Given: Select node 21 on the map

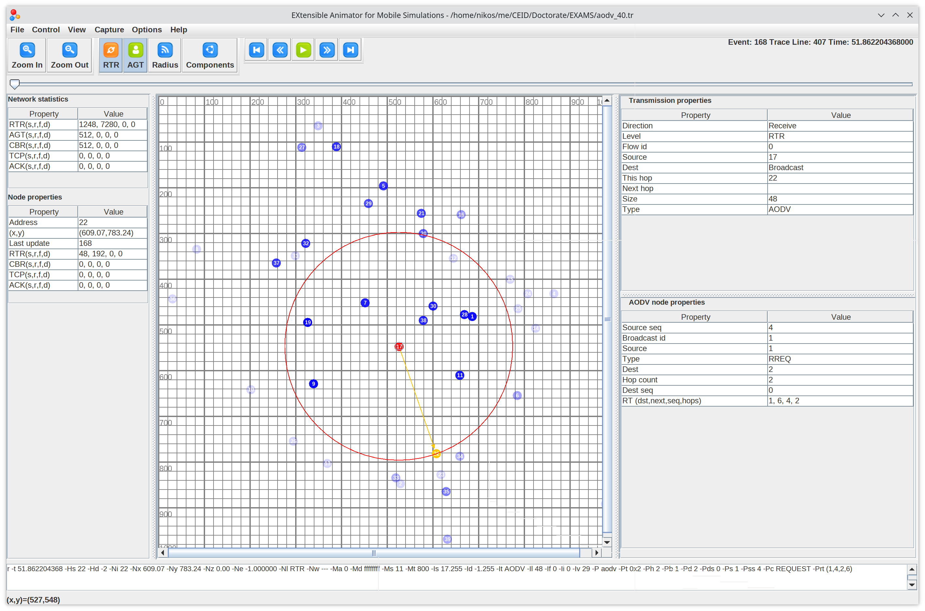Looking at the screenshot, I should click(421, 213).
